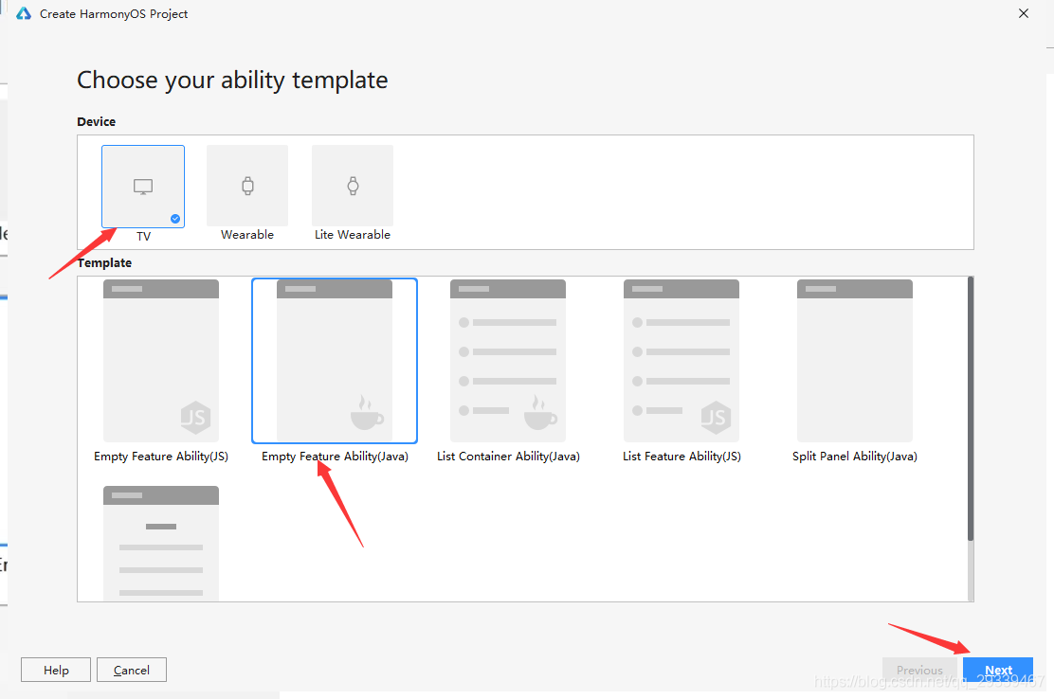Click the Previous button
The width and height of the screenshot is (1054, 699).
click(x=919, y=671)
